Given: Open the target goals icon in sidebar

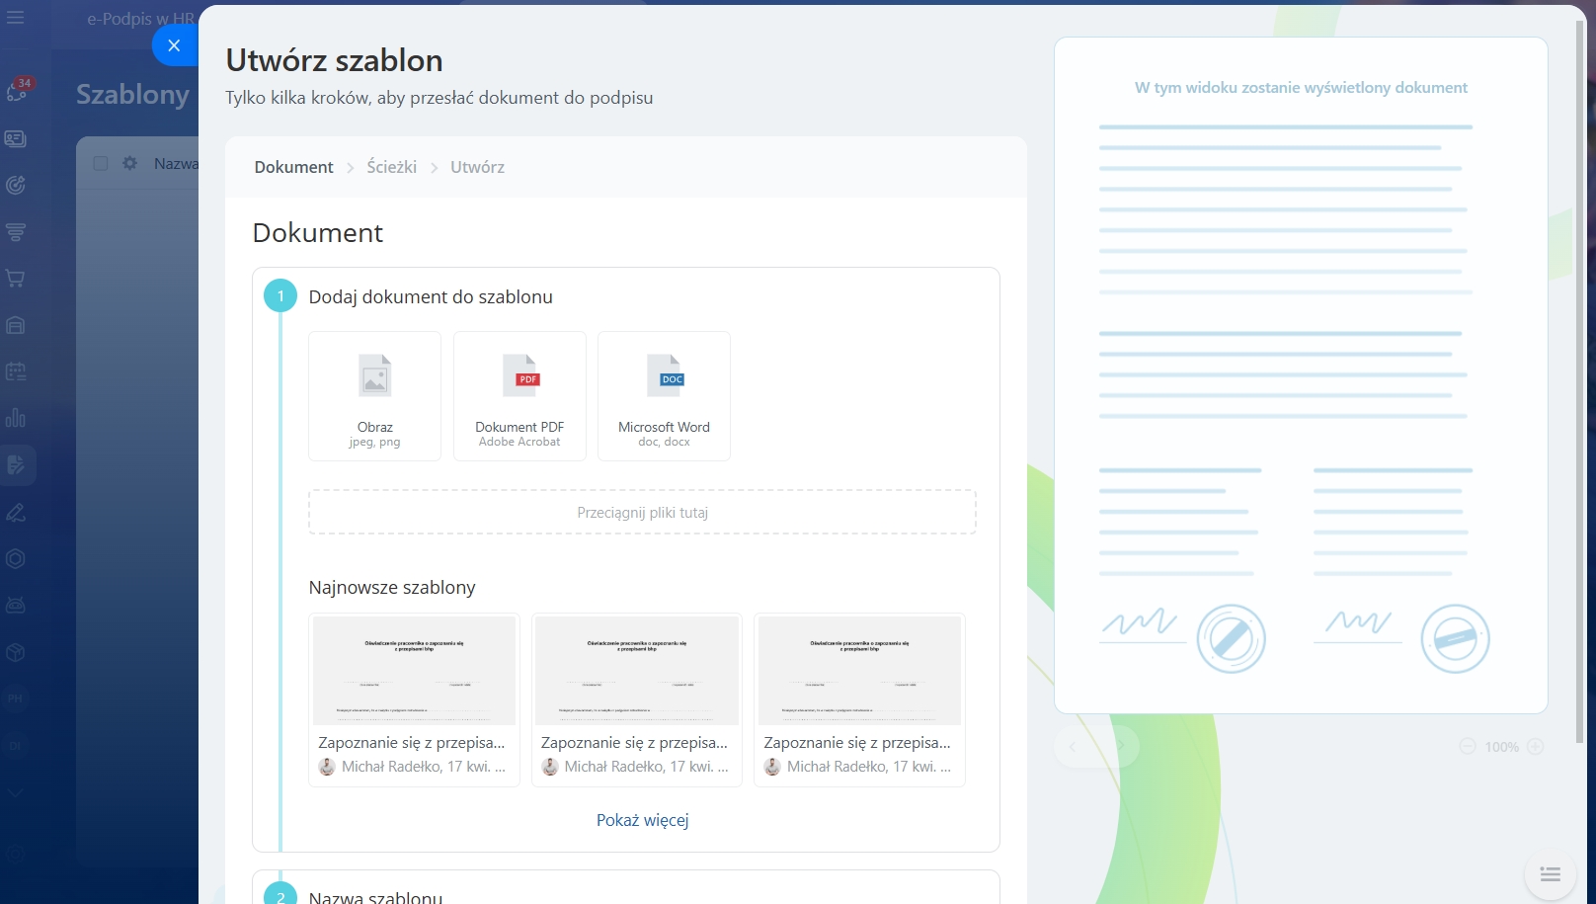Looking at the screenshot, I should [16, 185].
